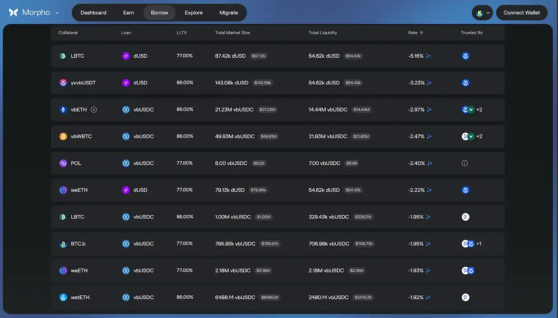Open the Explore tab
Screen dimensions: 558x318
click(x=194, y=13)
